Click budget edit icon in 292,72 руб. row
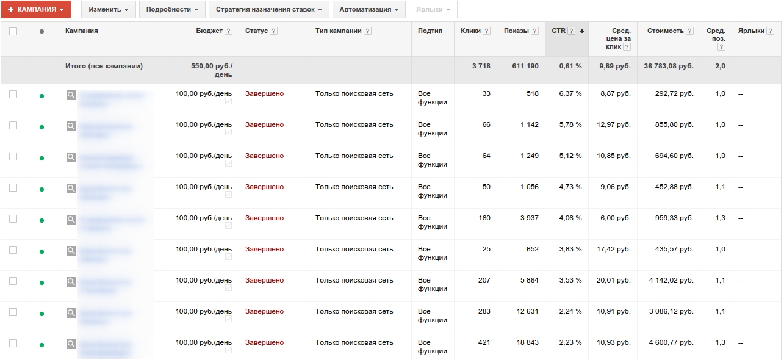This screenshot has width=784, height=360. [x=228, y=102]
